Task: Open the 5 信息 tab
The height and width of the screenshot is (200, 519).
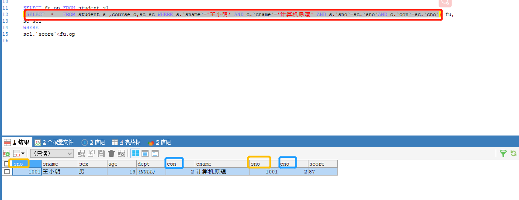Action: coord(159,142)
